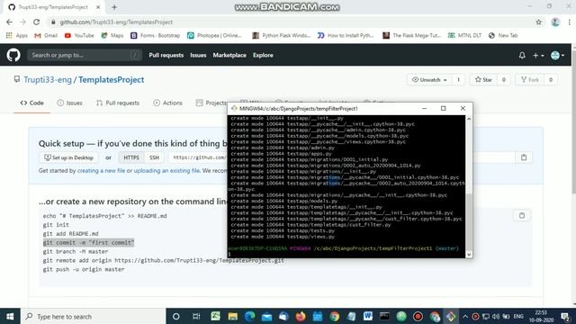This screenshot has height=324, width=576.
Task: Open Marketplace in top nav
Action: coord(229,55)
